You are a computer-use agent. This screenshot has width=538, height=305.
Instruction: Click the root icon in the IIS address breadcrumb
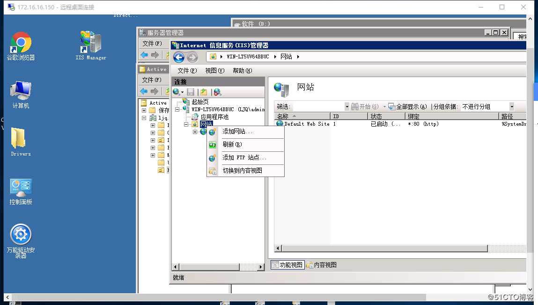pyautogui.click(x=213, y=57)
